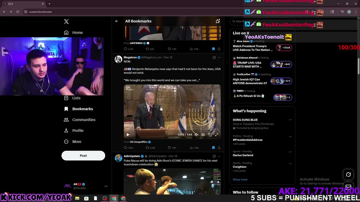
Task: Click the add bookmark folder icon
Action: point(218,21)
